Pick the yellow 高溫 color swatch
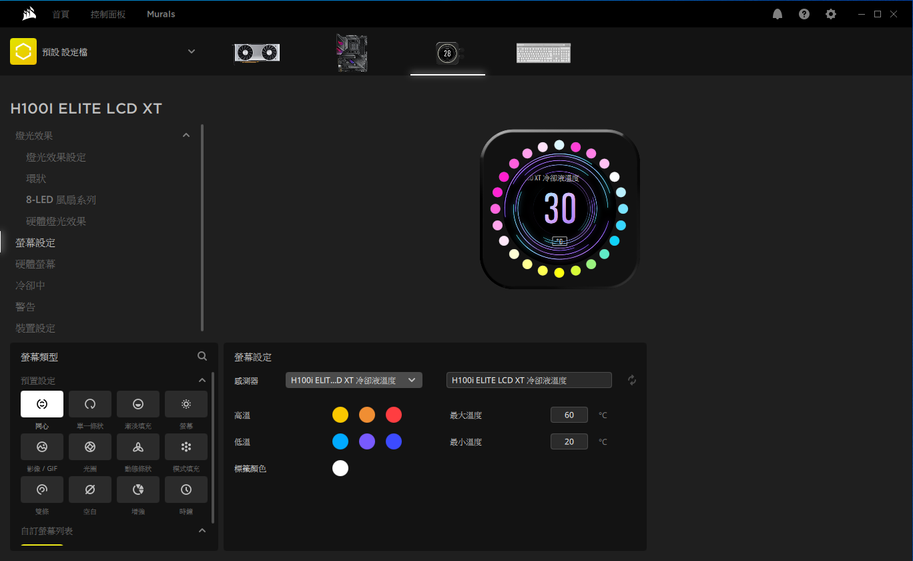The image size is (913, 561). (x=340, y=415)
